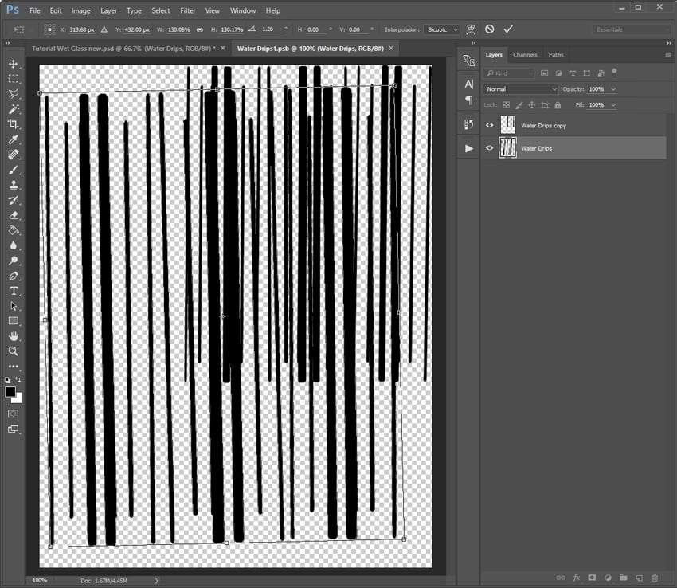
Task: Select the Eyedropper tool
Action: click(x=14, y=139)
